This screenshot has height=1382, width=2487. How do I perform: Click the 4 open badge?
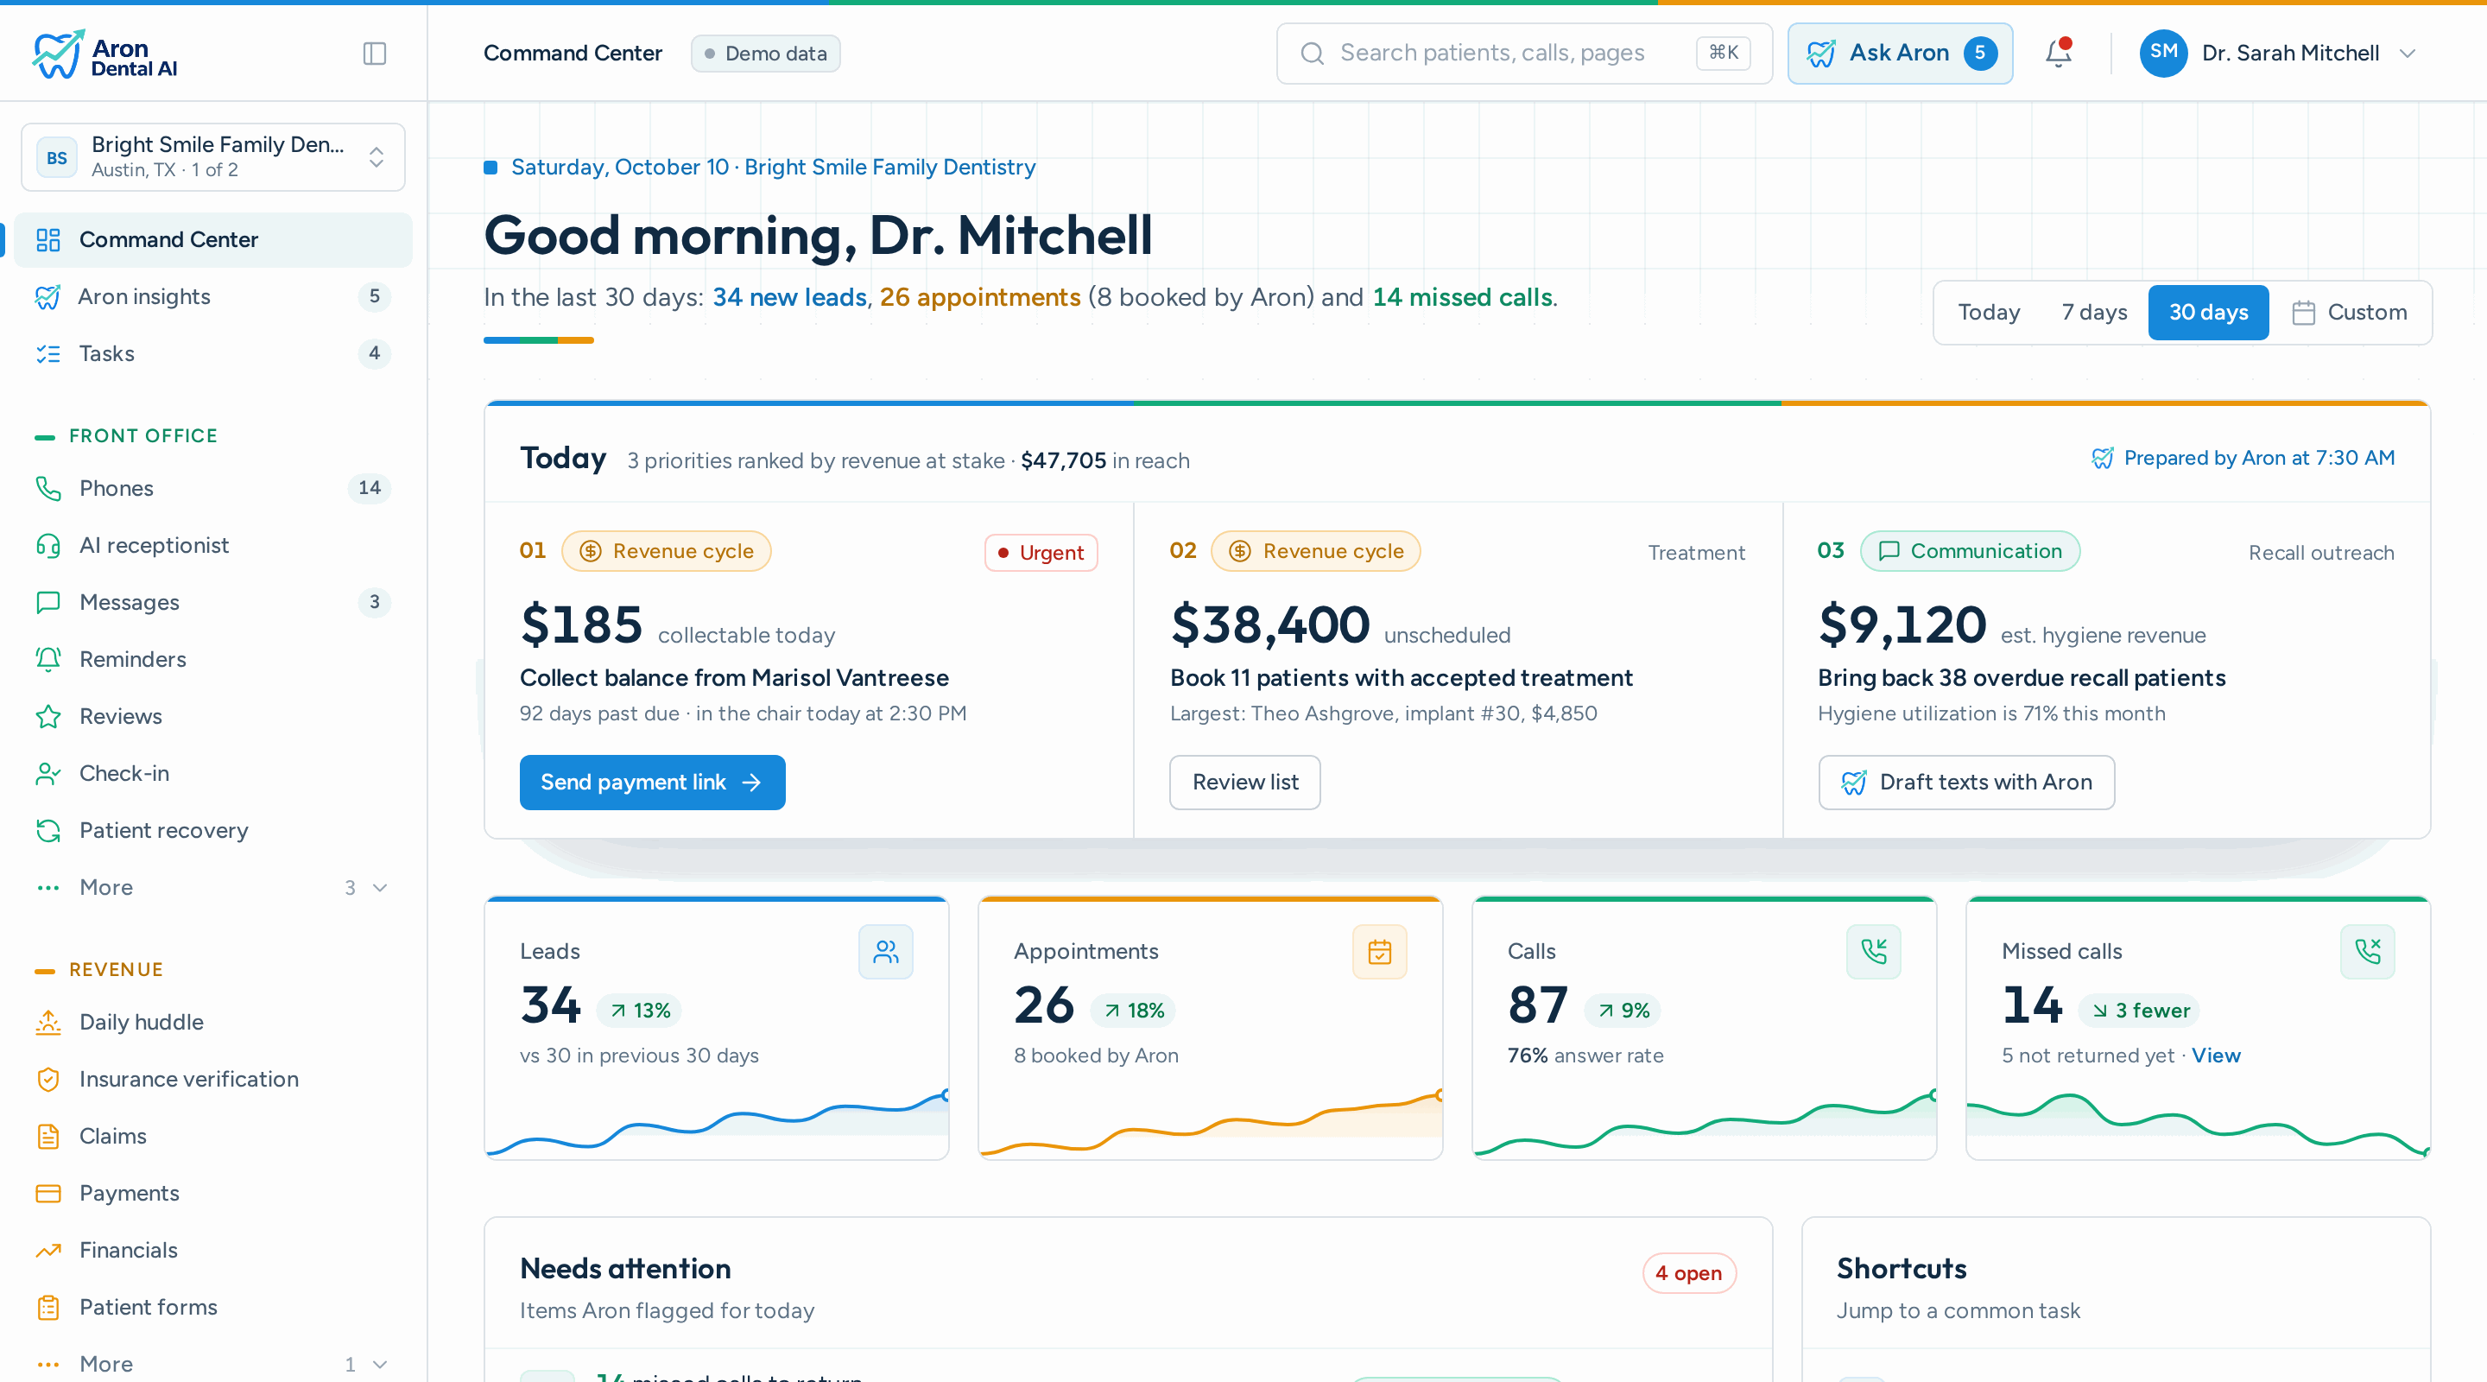click(x=1688, y=1273)
